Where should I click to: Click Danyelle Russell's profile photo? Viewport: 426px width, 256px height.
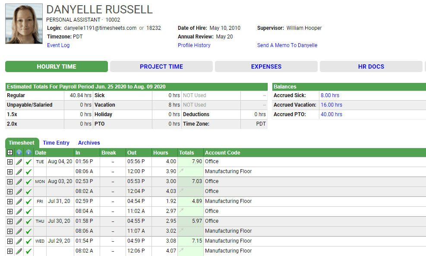coord(24,24)
